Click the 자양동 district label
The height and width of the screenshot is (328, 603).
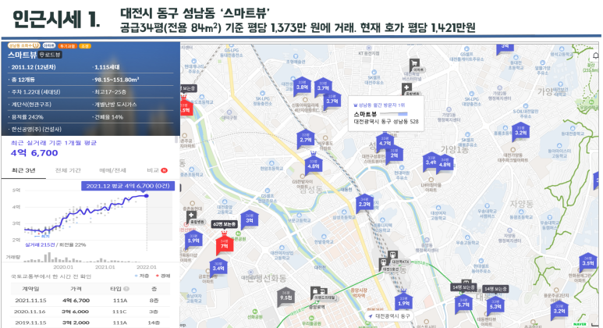521,204
